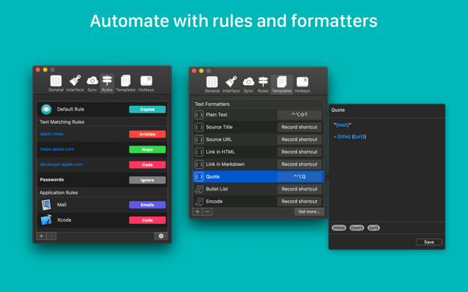Click script icon next to Bullet List
The image size is (468, 292).
(x=199, y=189)
